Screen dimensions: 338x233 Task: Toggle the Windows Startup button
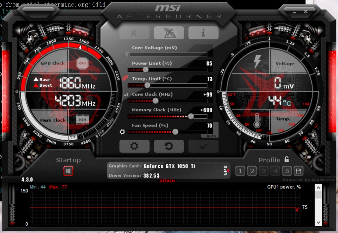(68, 171)
